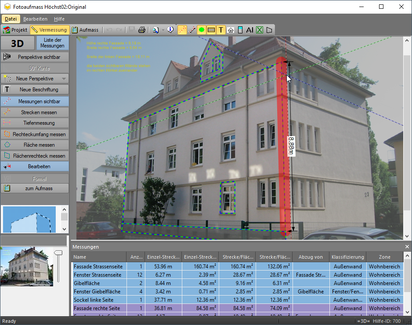Click the vertical slider beside photo thumbnail
The height and width of the screenshot is (325, 412).
(58, 266)
